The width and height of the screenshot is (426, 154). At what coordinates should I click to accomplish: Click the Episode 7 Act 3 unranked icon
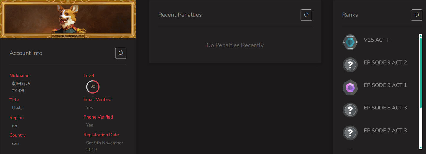[350, 133]
